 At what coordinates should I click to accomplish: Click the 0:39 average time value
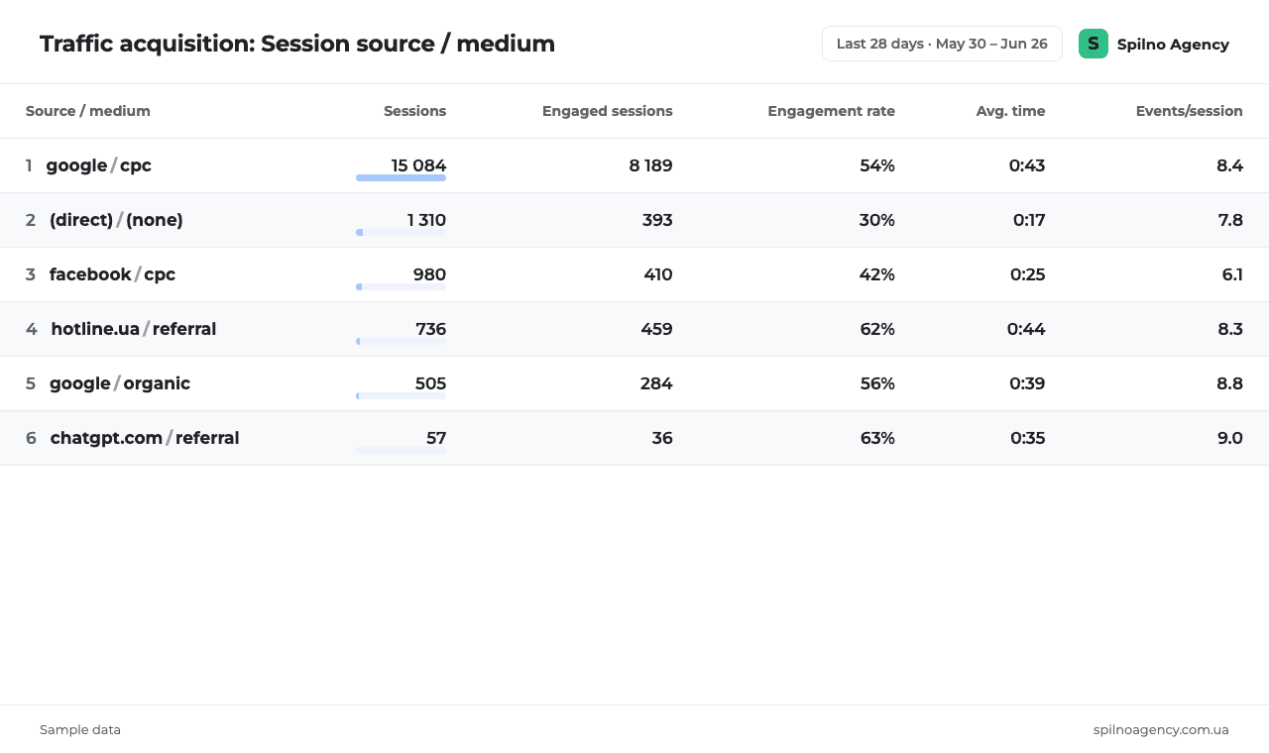(1027, 383)
